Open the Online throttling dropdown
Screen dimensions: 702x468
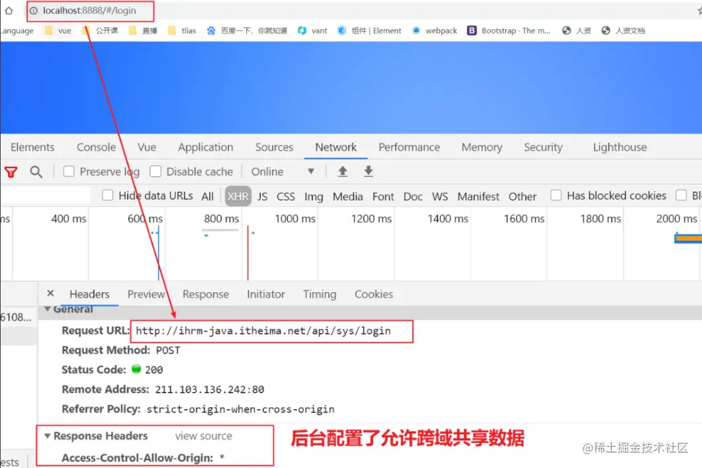coord(283,171)
